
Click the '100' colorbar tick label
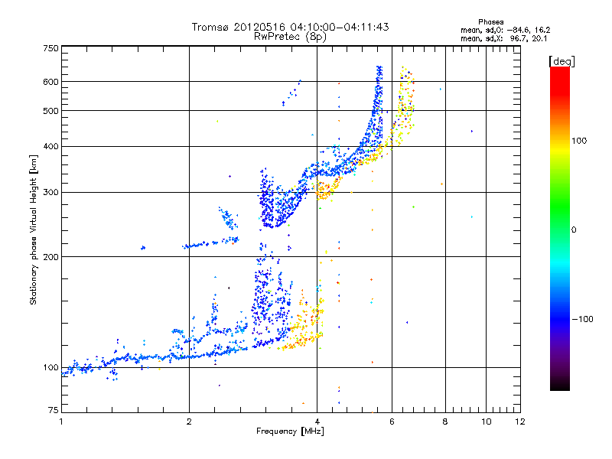click(x=579, y=141)
